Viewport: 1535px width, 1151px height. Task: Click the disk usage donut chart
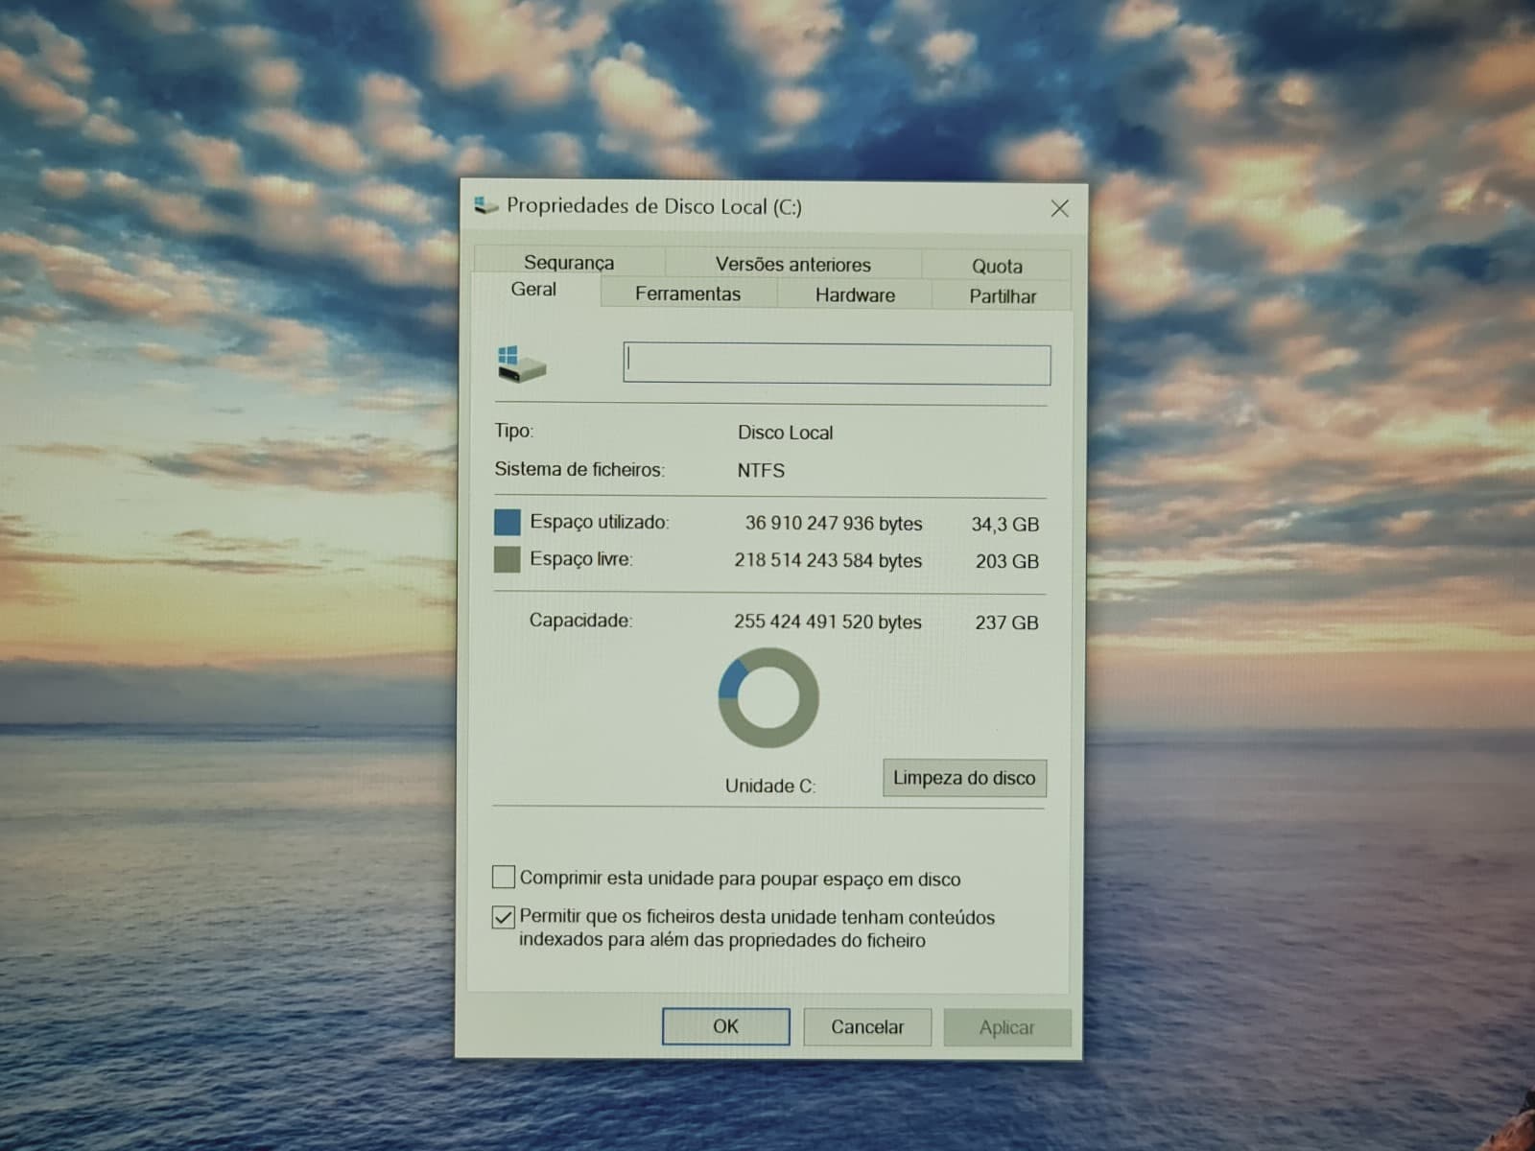[768, 697]
